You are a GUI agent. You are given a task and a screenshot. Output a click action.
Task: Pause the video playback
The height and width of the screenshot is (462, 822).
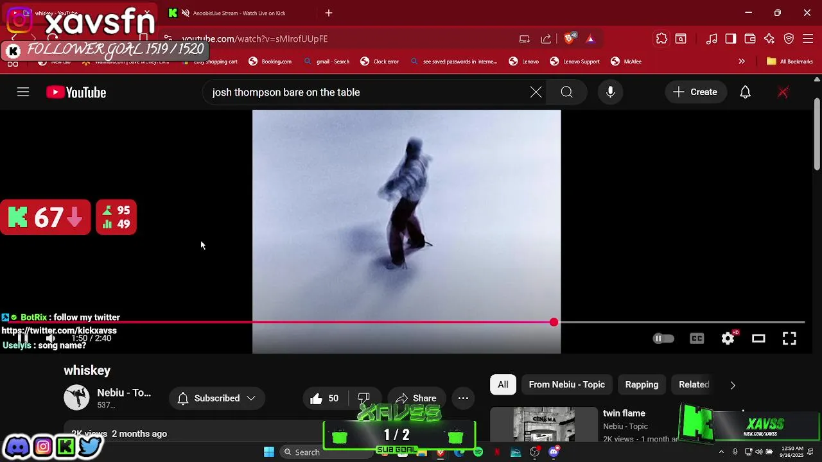pyautogui.click(x=22, y=338)
